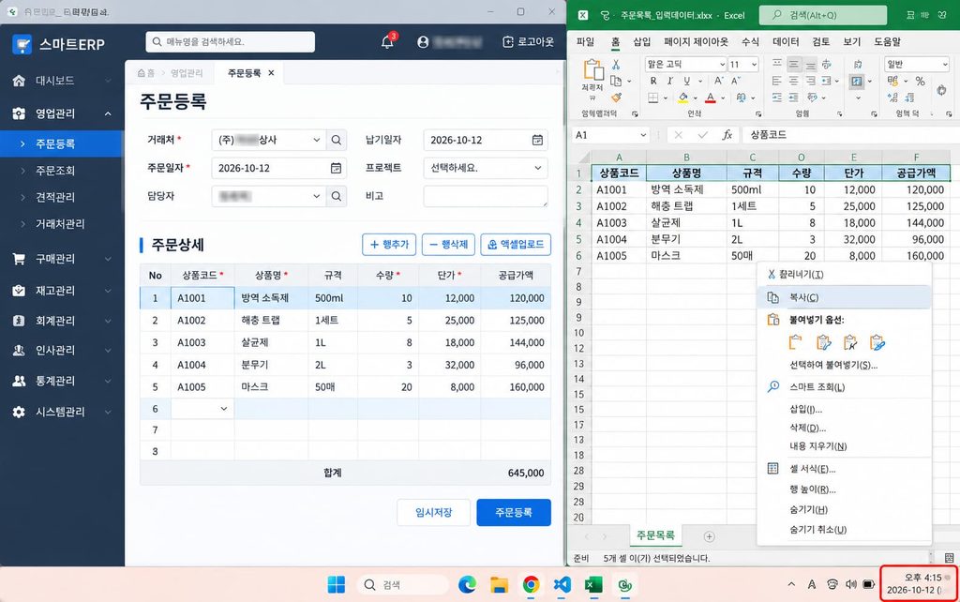This screenshot has height=602, width=960.
Task: Open the 거래처 dropdown arrow
Action: [x=317, y=141]
